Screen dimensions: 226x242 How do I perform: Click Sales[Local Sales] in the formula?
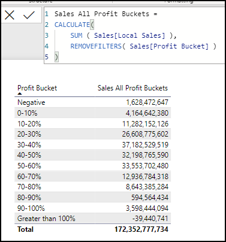click(x=129, y=35)
